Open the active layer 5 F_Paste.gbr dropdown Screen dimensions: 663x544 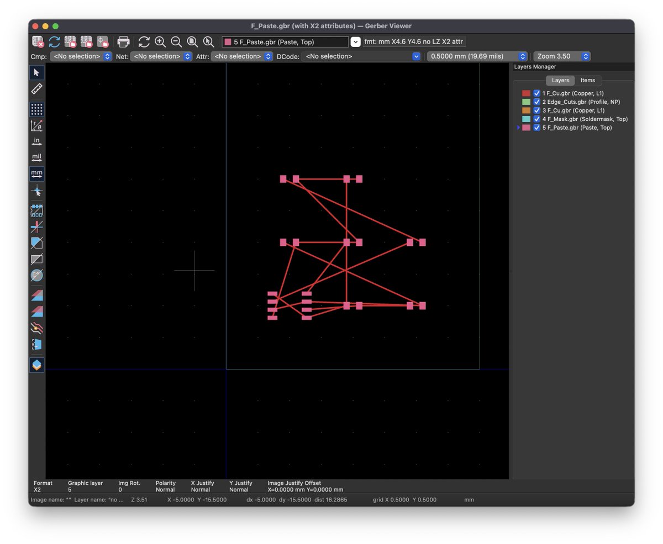point(355,42)
